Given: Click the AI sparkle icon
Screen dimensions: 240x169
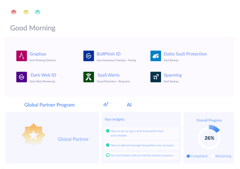Looking at the screenshot, I should 106,105.
